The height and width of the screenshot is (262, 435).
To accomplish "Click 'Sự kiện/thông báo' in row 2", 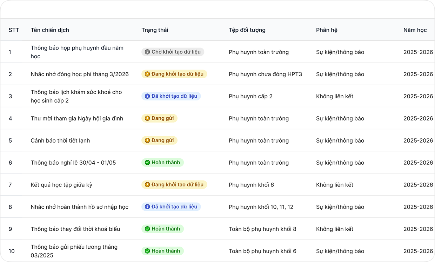I will click(340, 74).
